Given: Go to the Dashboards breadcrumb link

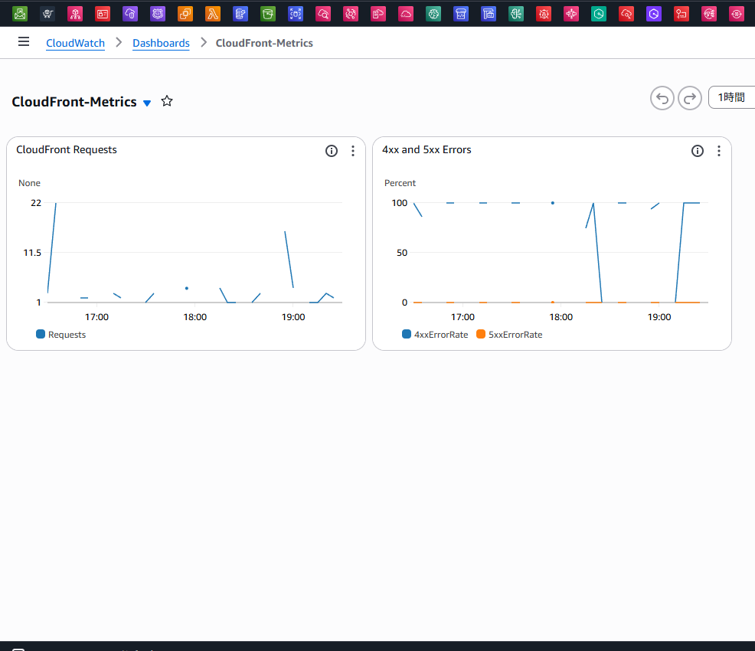Looking at the screenshot, I should pyautogui.click(x=162, y=43).
